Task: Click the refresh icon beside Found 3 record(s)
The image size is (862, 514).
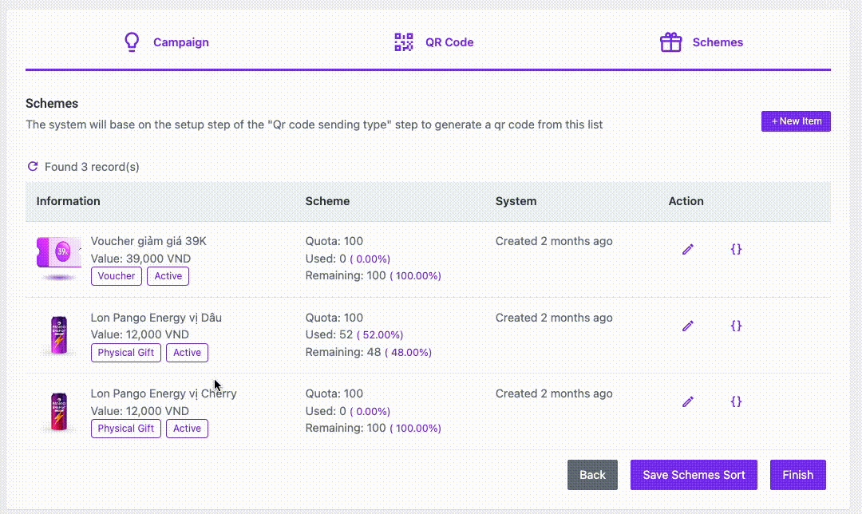Action: click(33, 167)
